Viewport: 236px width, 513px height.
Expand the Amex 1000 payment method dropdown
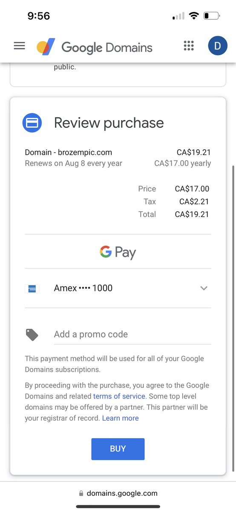(204, 288)
